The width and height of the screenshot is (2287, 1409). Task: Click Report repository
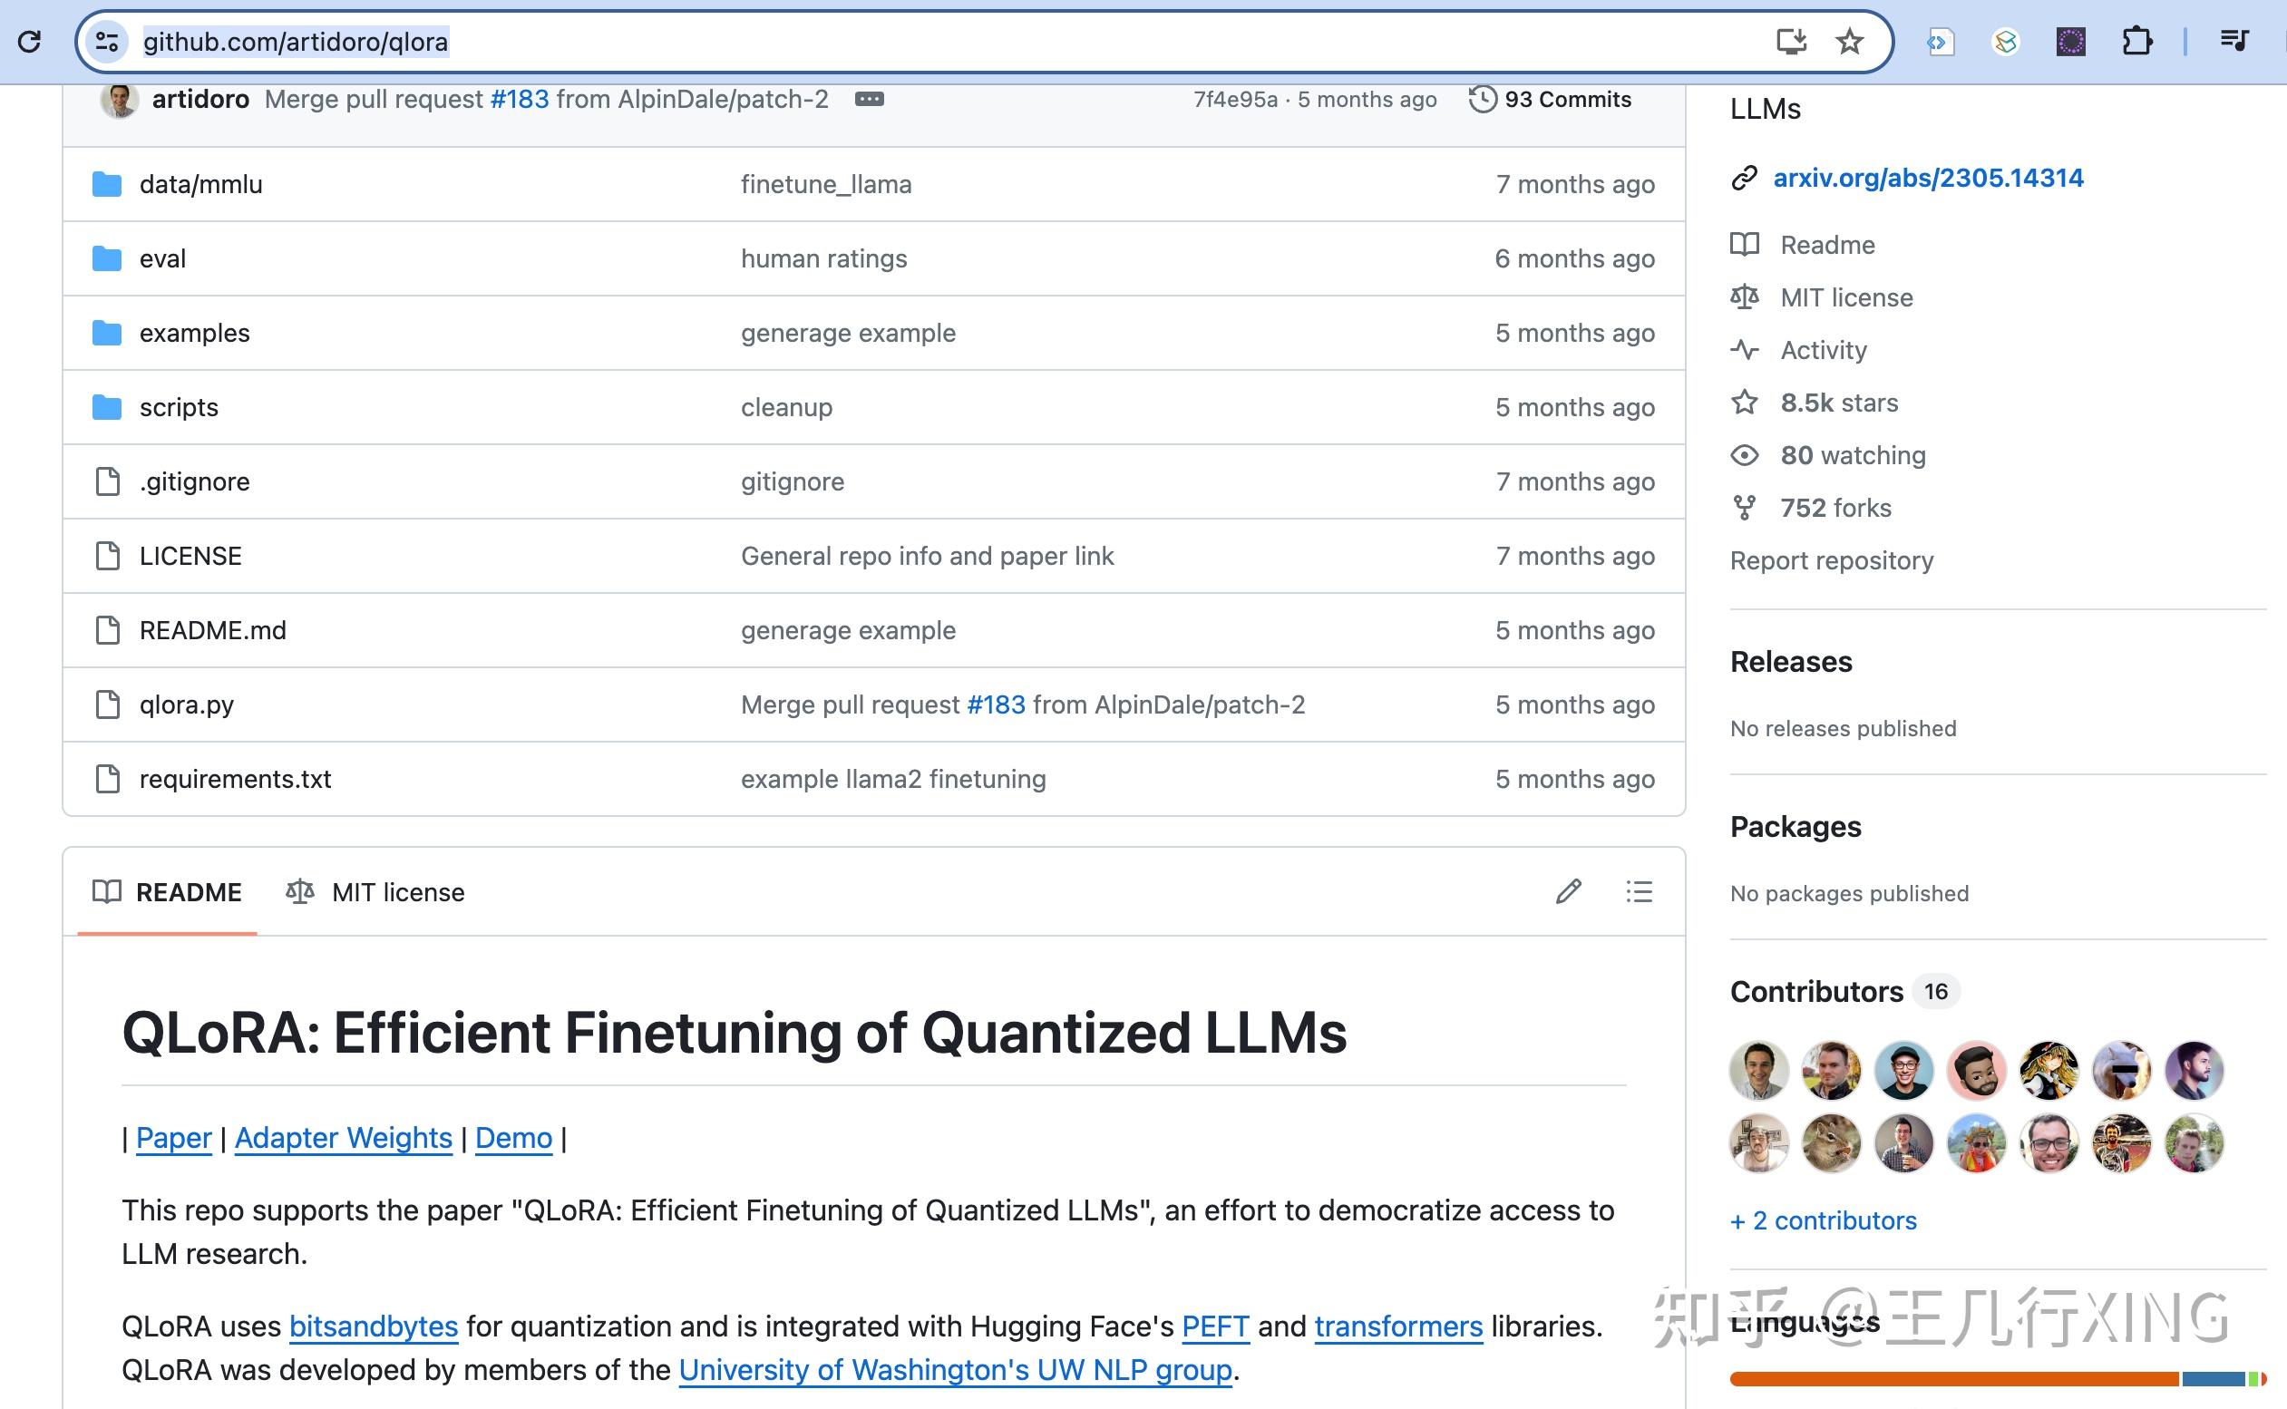point(1831,560)
